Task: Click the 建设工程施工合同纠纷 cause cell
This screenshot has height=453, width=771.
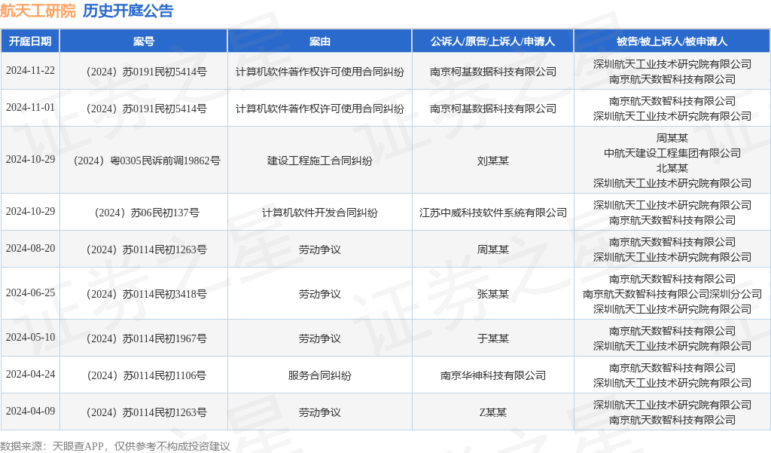Action: (x=319, y=161)
